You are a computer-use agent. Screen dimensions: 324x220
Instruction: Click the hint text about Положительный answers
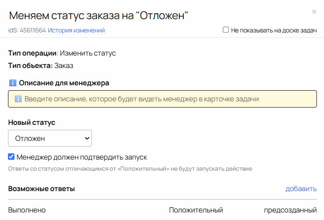pos(130,169)
